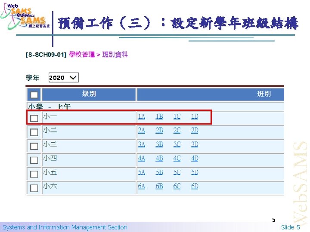The image size is (310, 232).
Task: Click the 學校管理 breadcrumb
Action: (82, 55)
